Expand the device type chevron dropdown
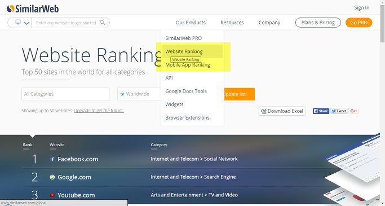The height and width of the screenshot is (206, 385). [26, 23]
